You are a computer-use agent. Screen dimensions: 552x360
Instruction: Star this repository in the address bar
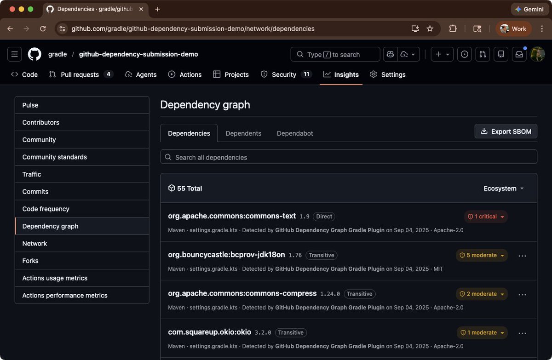click(x=430, y=29)
